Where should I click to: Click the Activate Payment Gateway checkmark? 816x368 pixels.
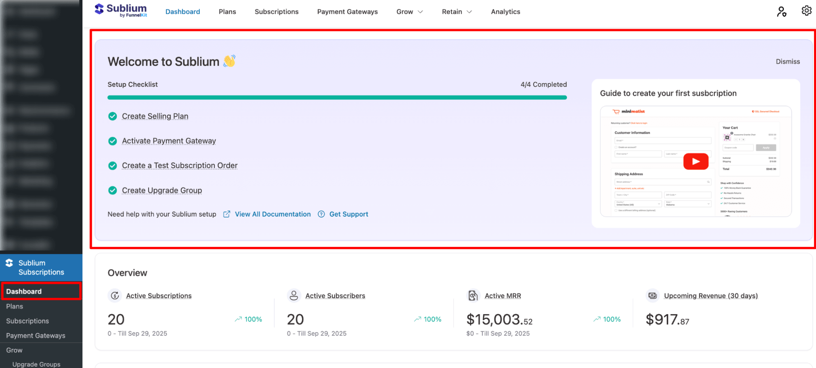(x=113, y=141)
